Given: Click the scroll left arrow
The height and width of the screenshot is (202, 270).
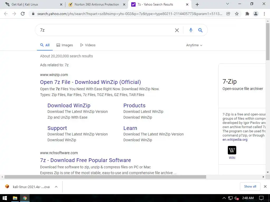Looking at the screenshot, I should 2,177.
